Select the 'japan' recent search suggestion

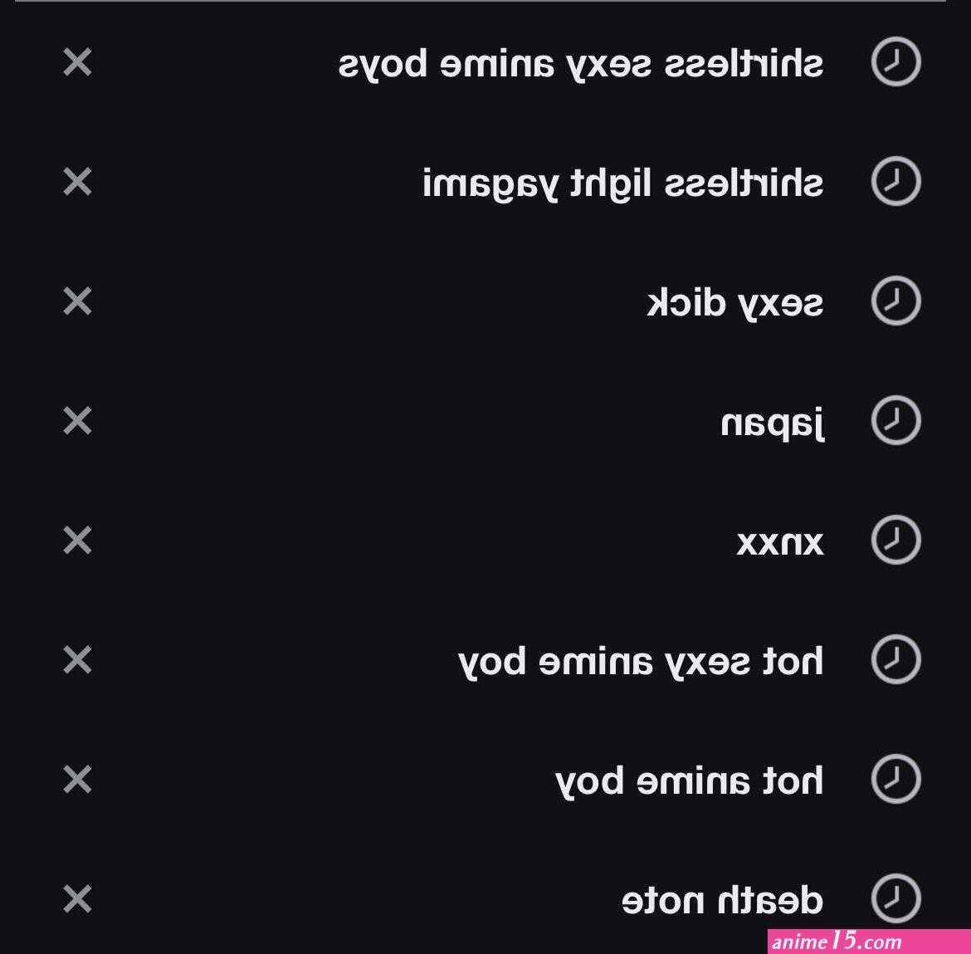(x=772, y=423)
